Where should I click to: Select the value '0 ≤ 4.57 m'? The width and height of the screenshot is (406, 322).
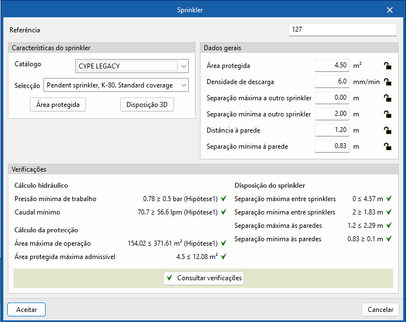368,199
